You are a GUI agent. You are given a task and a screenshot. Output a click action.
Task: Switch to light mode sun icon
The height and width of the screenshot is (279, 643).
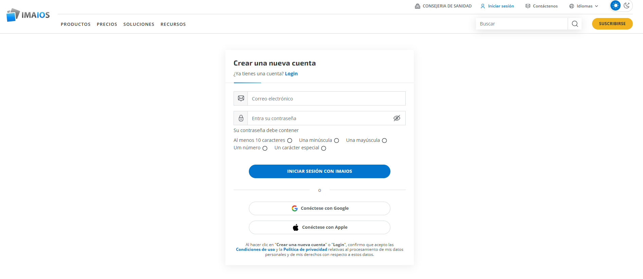[x=616, y=5]
